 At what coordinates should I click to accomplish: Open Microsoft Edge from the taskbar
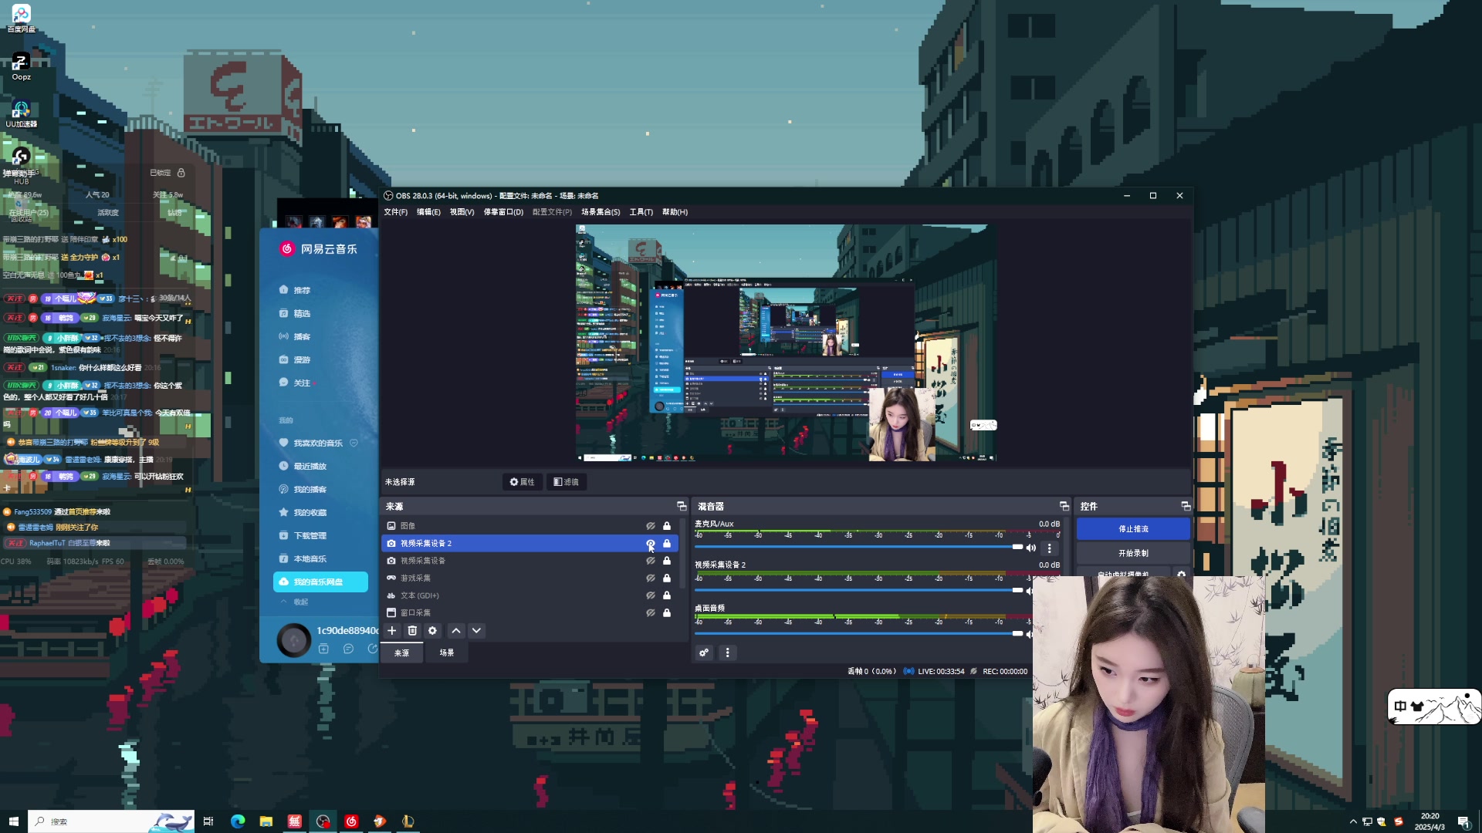click(238, 821)
